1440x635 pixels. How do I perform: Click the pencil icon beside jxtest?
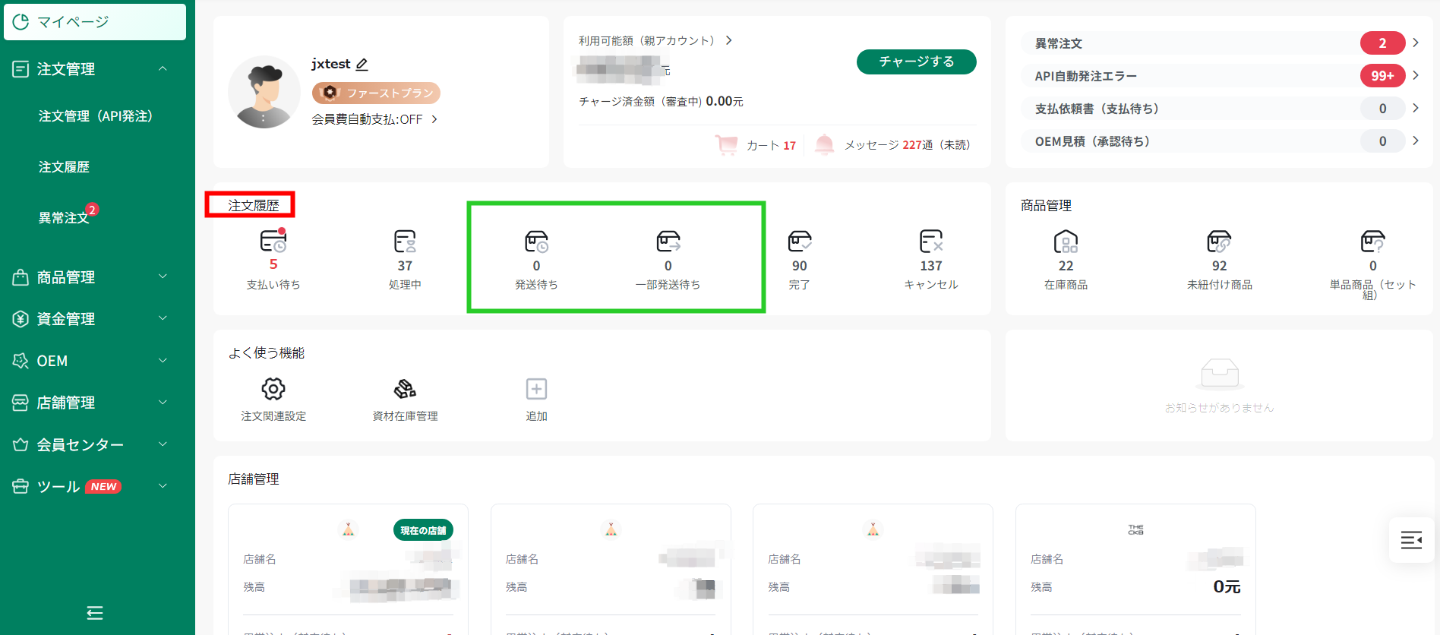pyautogui.click(x=362, y=65)
